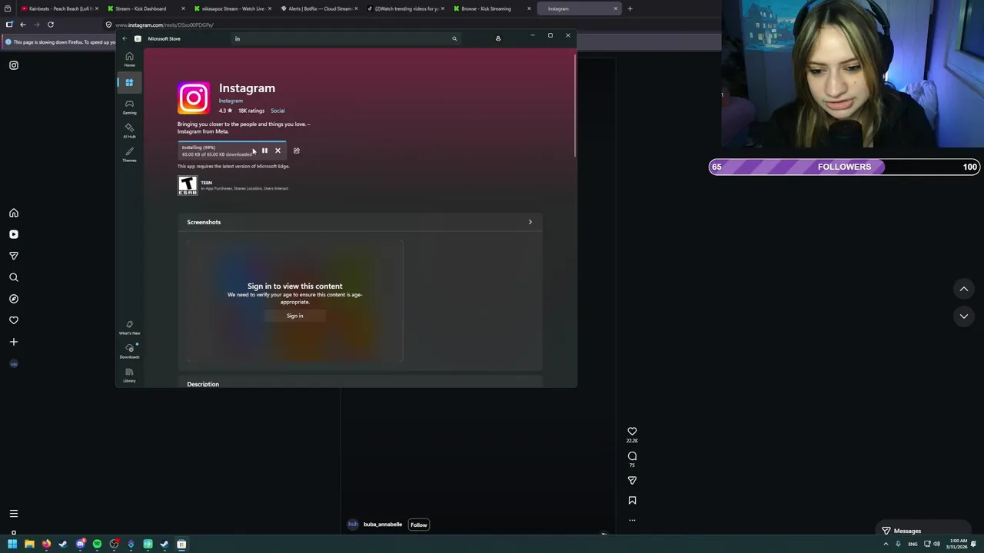Open Instagram web direct messages icon
984x553 pixels.
pyautogui.click(x=14, y=256)
